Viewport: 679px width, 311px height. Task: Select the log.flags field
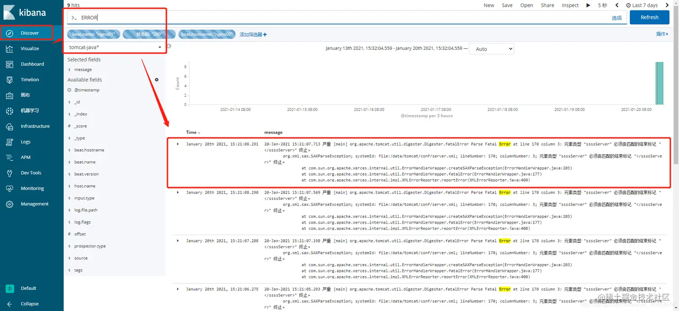click(x=82, y=222)
